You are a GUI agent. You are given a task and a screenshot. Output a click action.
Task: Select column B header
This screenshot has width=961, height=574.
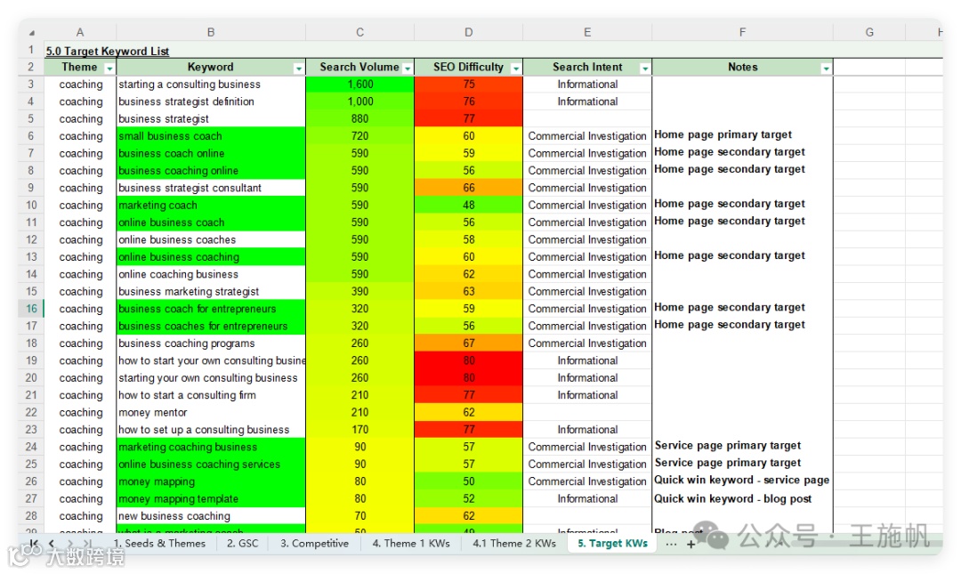[x=211, y=33]
